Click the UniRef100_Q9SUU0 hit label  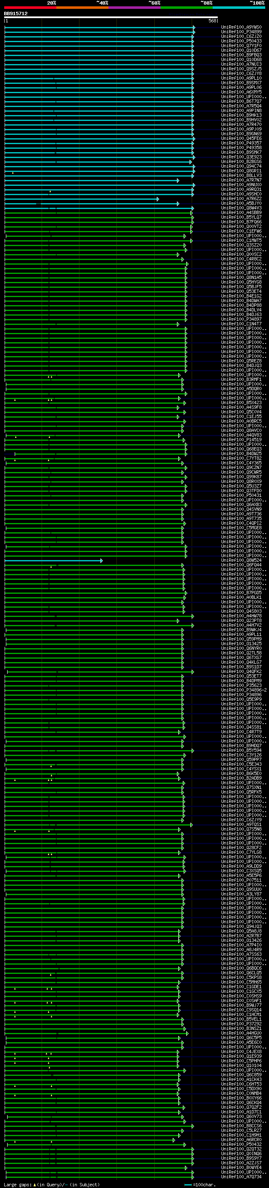[x=241, y=890]
